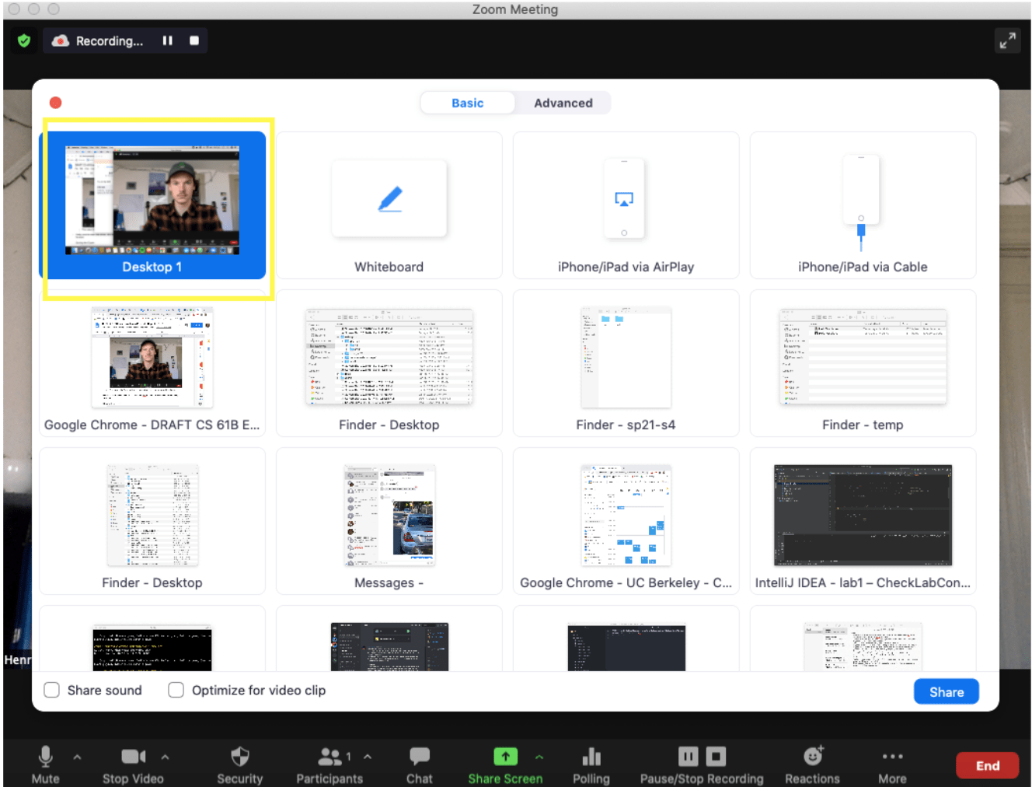
Task: Select the Whiteboard sharing thumbnail
Action: coord(389,205)
